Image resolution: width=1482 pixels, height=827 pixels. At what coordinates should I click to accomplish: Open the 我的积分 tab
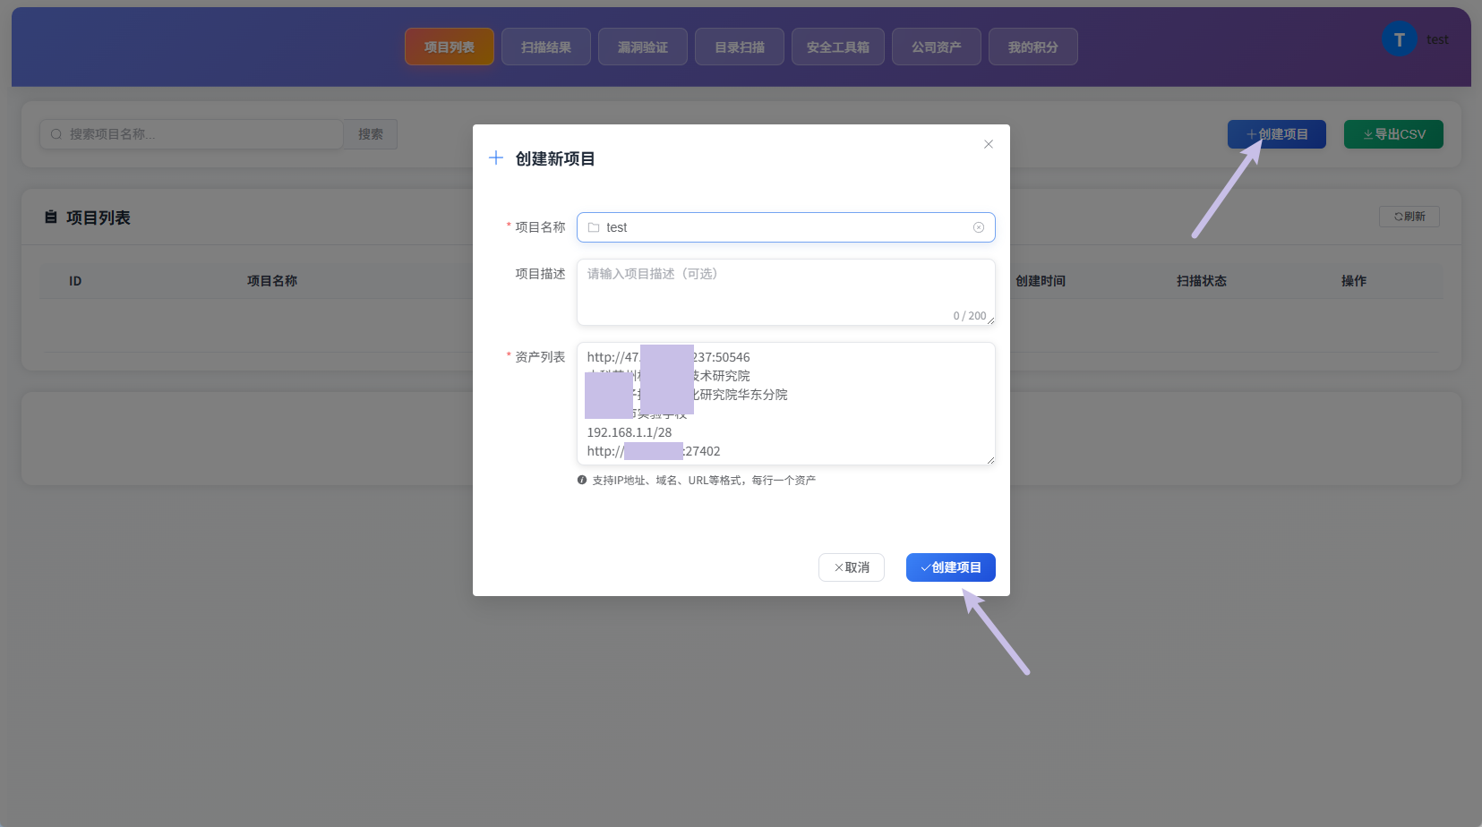[x=1033, y=47]
